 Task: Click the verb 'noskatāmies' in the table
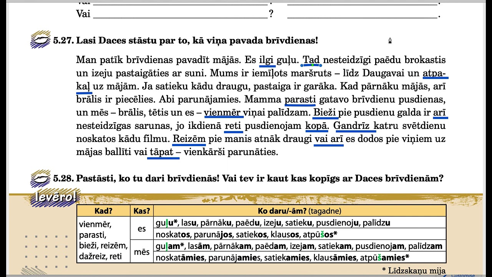[180, 258]
